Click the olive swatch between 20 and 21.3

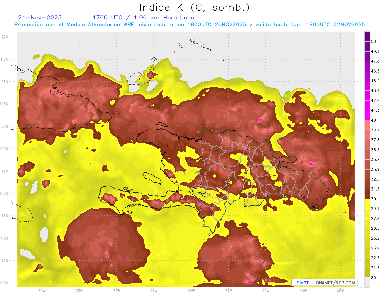coord(367,273)
